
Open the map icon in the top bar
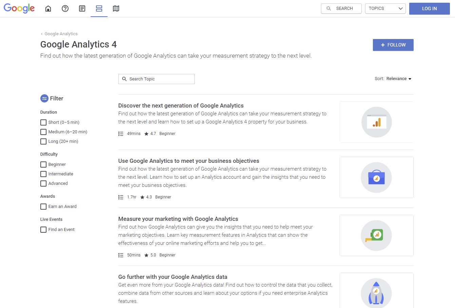point(116,8)
